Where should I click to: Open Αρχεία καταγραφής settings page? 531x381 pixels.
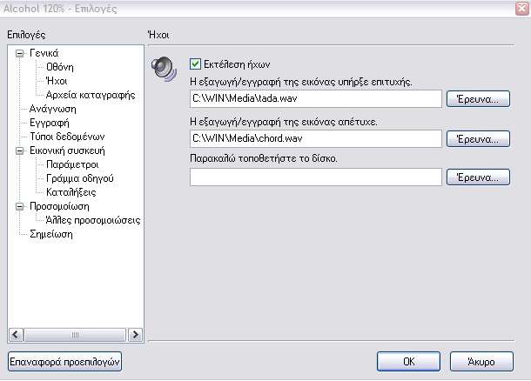91,95
